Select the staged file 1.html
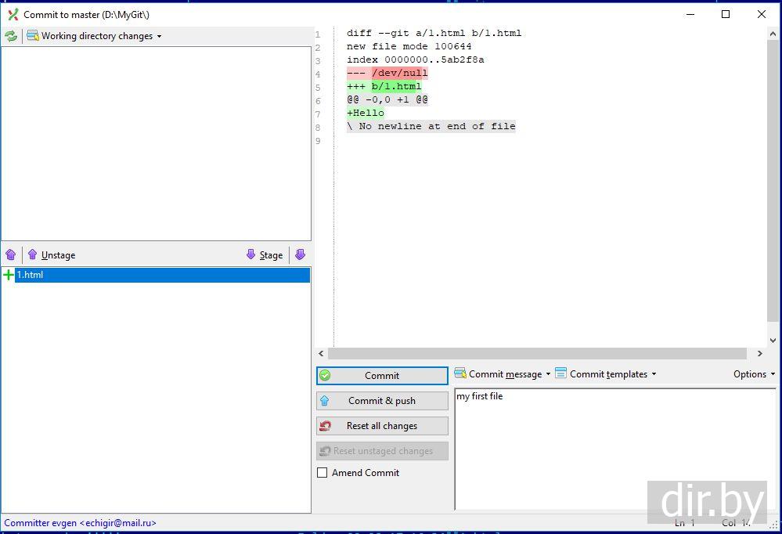The height and width of the screenshot is (534, 782). (162, 275)
